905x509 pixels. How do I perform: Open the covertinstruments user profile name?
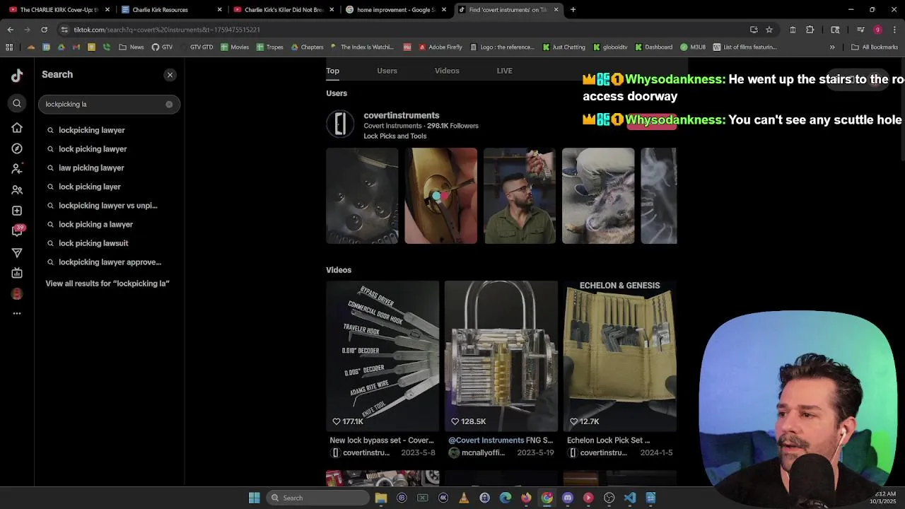pyautogui.click(x=401, y=115)
